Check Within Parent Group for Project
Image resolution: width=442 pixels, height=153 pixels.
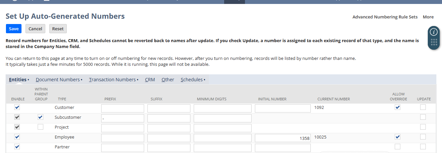pyautogui.click(x=40, y=127)
